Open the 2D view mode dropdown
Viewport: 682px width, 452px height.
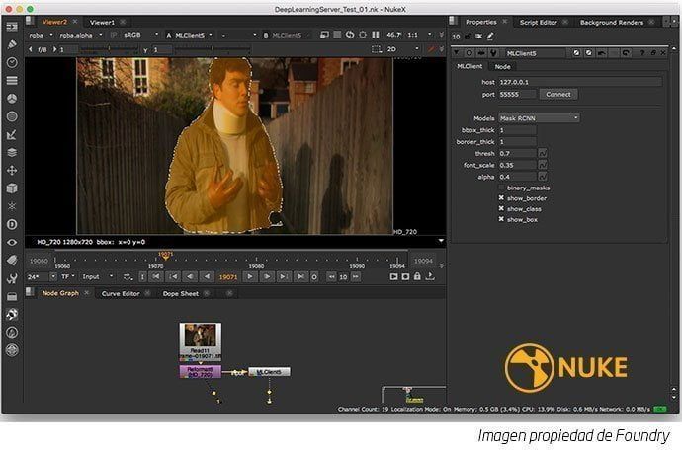tap(402, 49)
